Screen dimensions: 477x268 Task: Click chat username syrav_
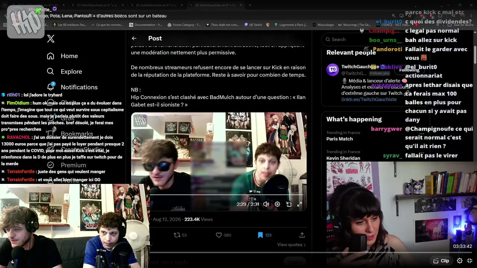click(392, 156)
